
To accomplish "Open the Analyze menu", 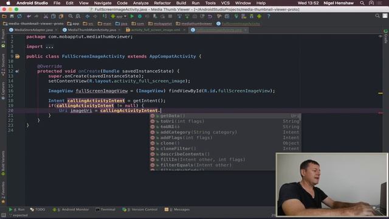I will (140, 3).
